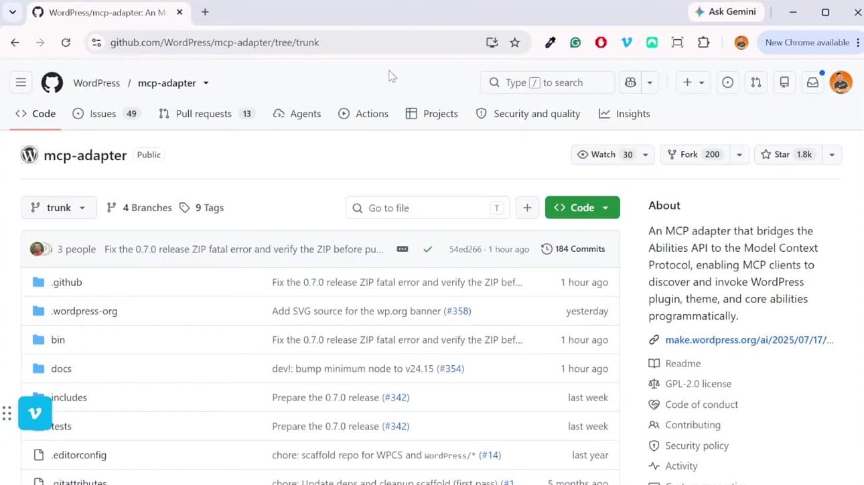
Task: Open Copilot chat icon in header
Action: (630, 82)
